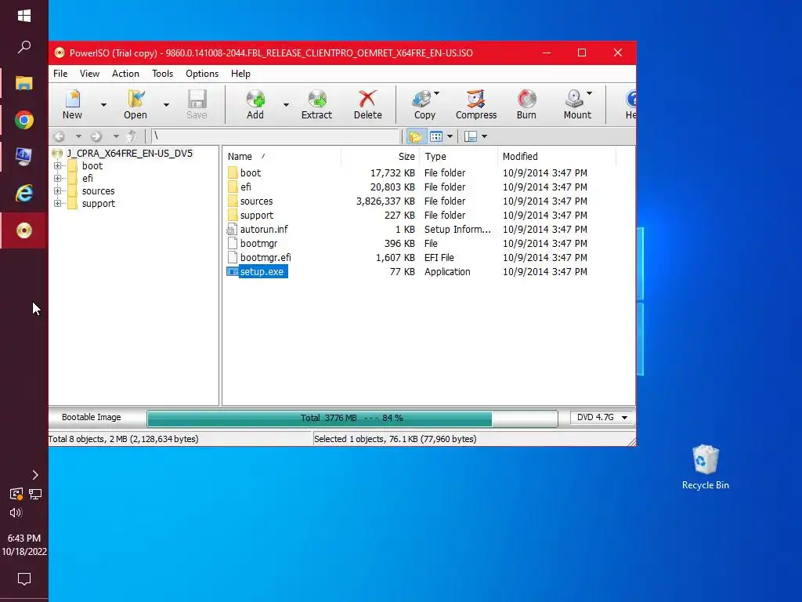This screenshot has width=802, height=602.
Task: Expand the support folder tree node
Action: 57,203
